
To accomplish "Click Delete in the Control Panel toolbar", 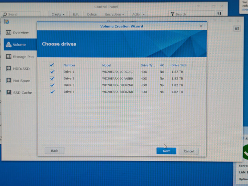I will (x=92, y=14).
